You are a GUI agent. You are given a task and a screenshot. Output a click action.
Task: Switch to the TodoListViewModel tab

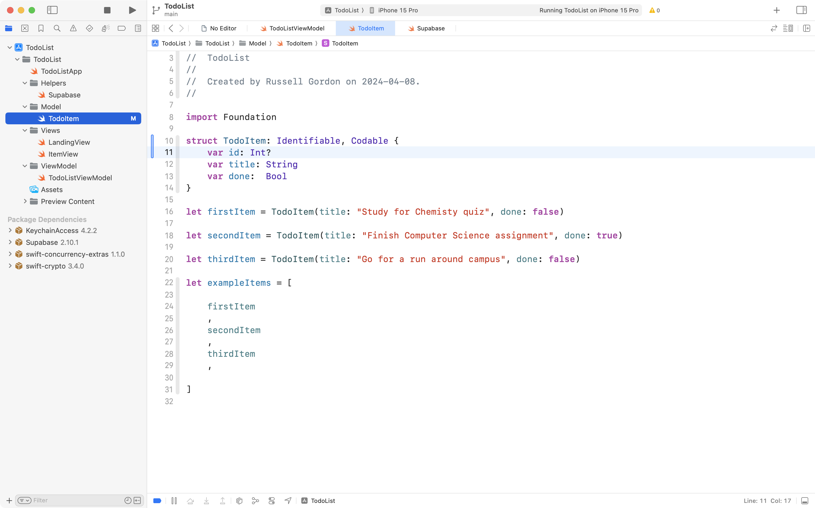296,28
